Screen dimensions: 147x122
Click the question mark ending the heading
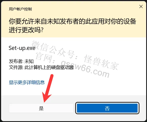[42, 30]
